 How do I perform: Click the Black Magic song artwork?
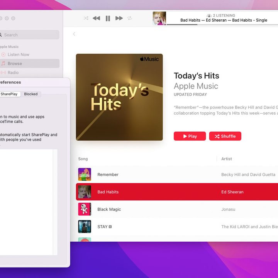[x=85, y=209]
